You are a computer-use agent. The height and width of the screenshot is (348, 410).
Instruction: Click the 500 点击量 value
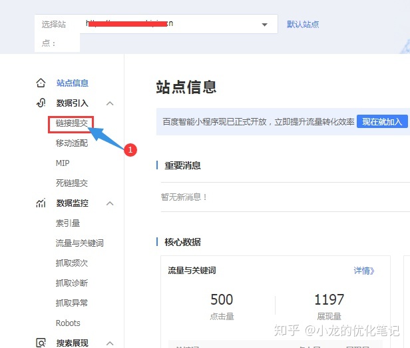coord(222,299)
